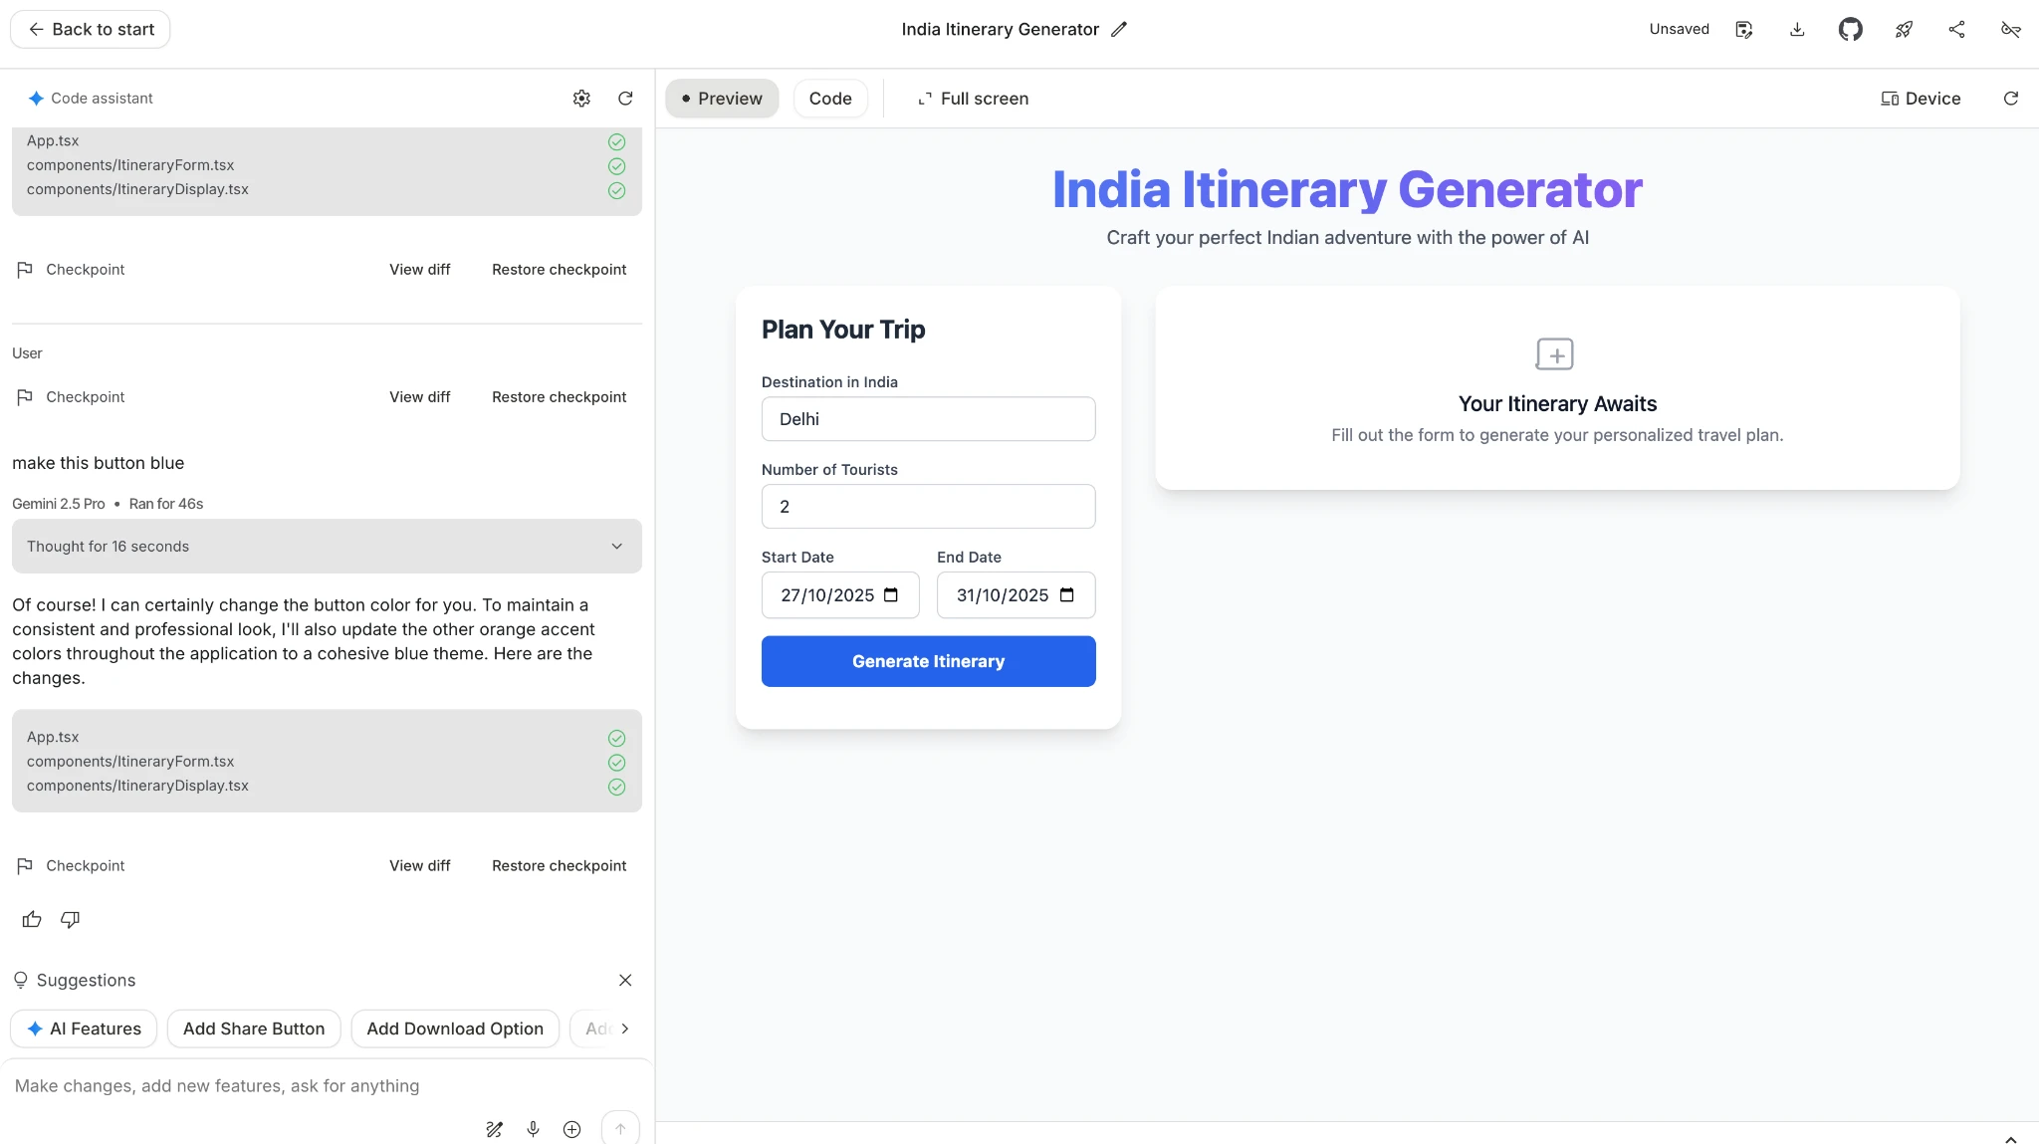2039x1144 pixels.
Task: Click the Generate Itinerary button
Action: (x=928, y=661)
